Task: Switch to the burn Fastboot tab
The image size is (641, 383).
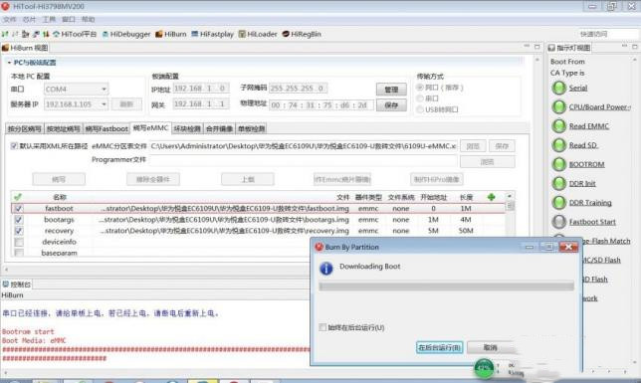Action: coord(107,128)
